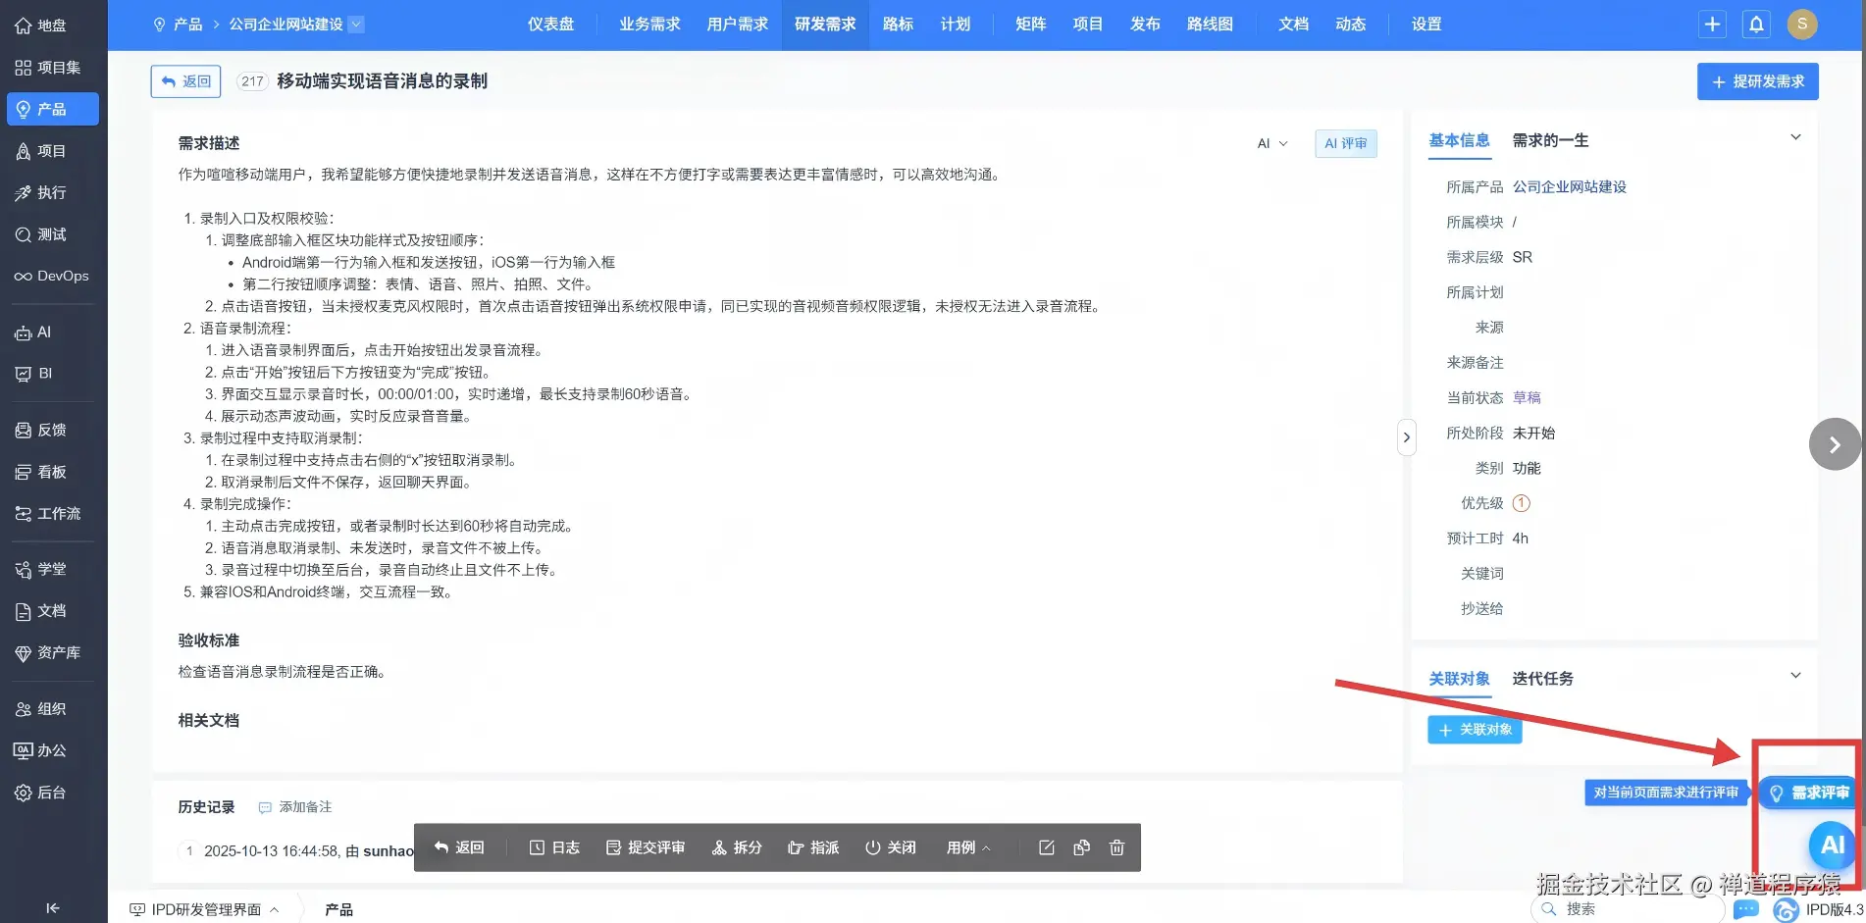
Task: Open the AI dropdown above 需求描述
Action: point(1271,143)
